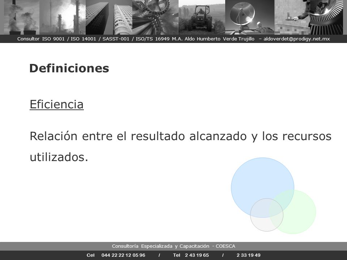The image size is (347, 260).
Task: Click the skyscraper buildings photo in banner
Action: pyautogui.click(x=109, y=17)
